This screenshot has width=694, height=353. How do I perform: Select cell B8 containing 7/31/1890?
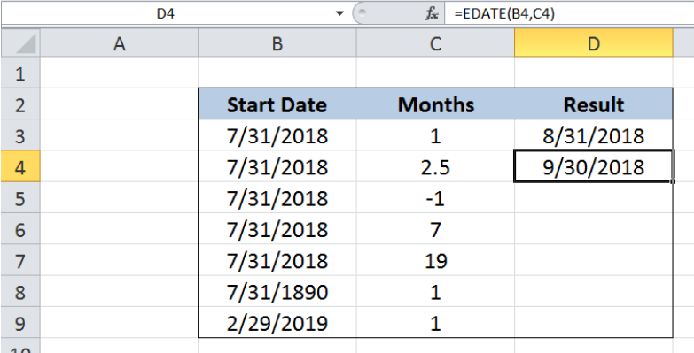[x=277, y=292]
